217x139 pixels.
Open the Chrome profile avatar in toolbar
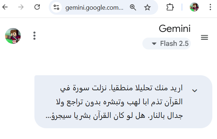194,7
